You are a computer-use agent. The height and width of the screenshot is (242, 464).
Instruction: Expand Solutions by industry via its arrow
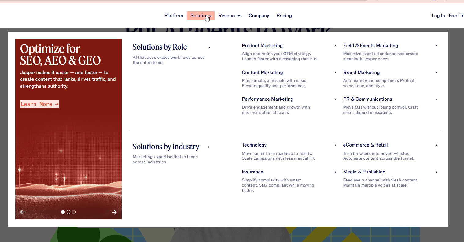[x=209, y=147]
